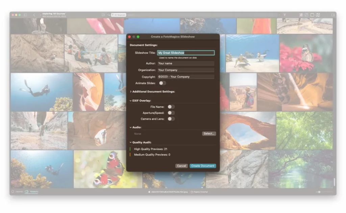Click the Create Document button

(x=203, y=166)
